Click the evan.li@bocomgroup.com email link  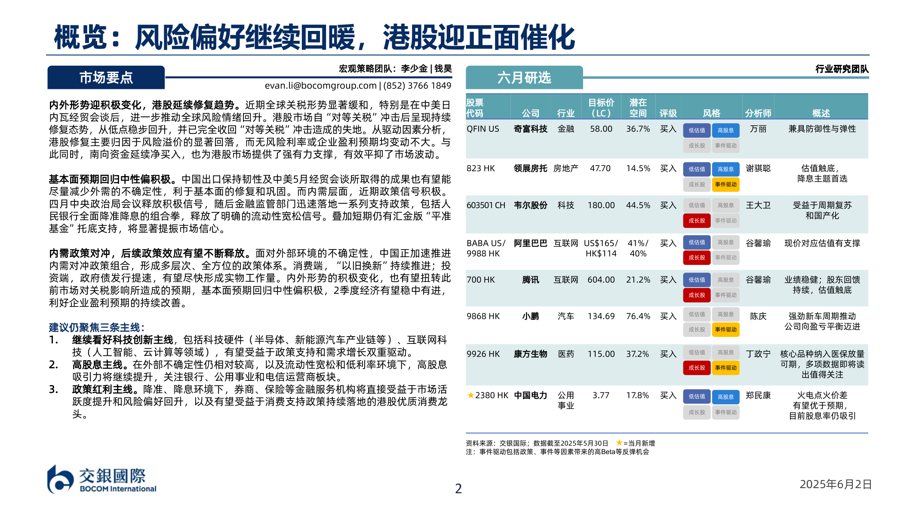320,85
